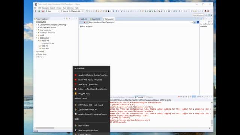240x135 pixels.
Task: Select the DemoApp project node
Action: pos(42,22)
